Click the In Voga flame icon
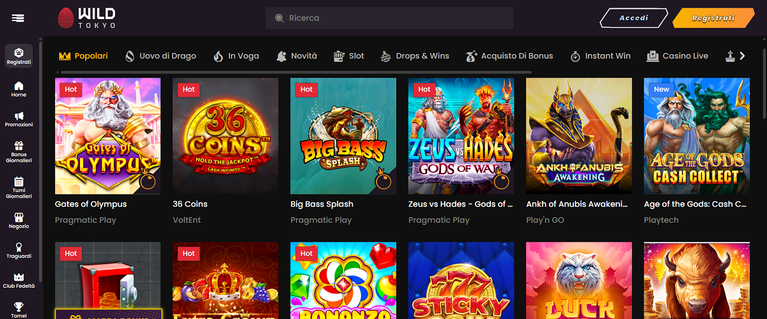This screenshot has height=319, width=767. (219, 56)
